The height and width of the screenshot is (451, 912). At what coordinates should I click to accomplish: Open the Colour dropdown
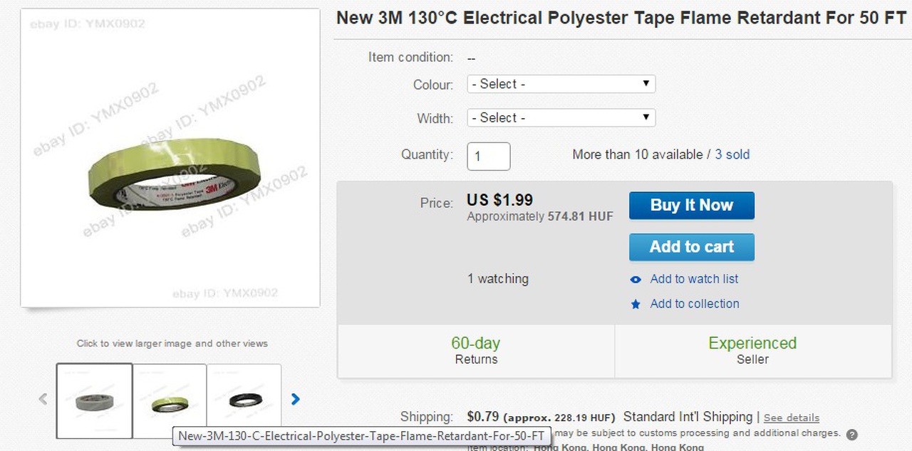click(561, 84)
